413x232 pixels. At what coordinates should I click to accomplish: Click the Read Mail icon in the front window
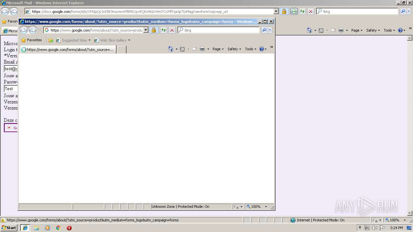click(x=195, y=49)
